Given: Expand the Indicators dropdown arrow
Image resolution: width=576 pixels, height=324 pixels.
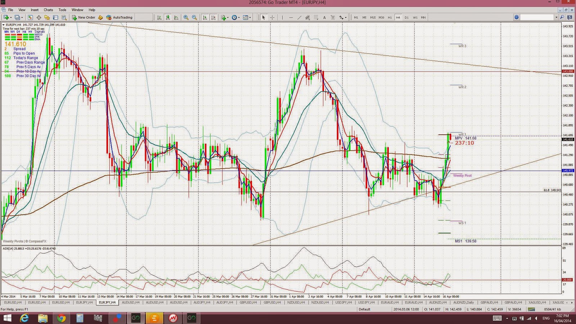Looking at the screenshot, I should [x=228, y=17].
